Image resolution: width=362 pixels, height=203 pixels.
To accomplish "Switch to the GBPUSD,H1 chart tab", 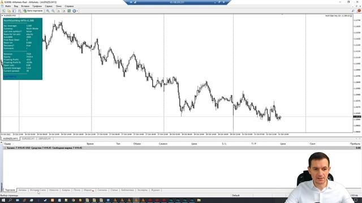I will [x=45, y=139].
